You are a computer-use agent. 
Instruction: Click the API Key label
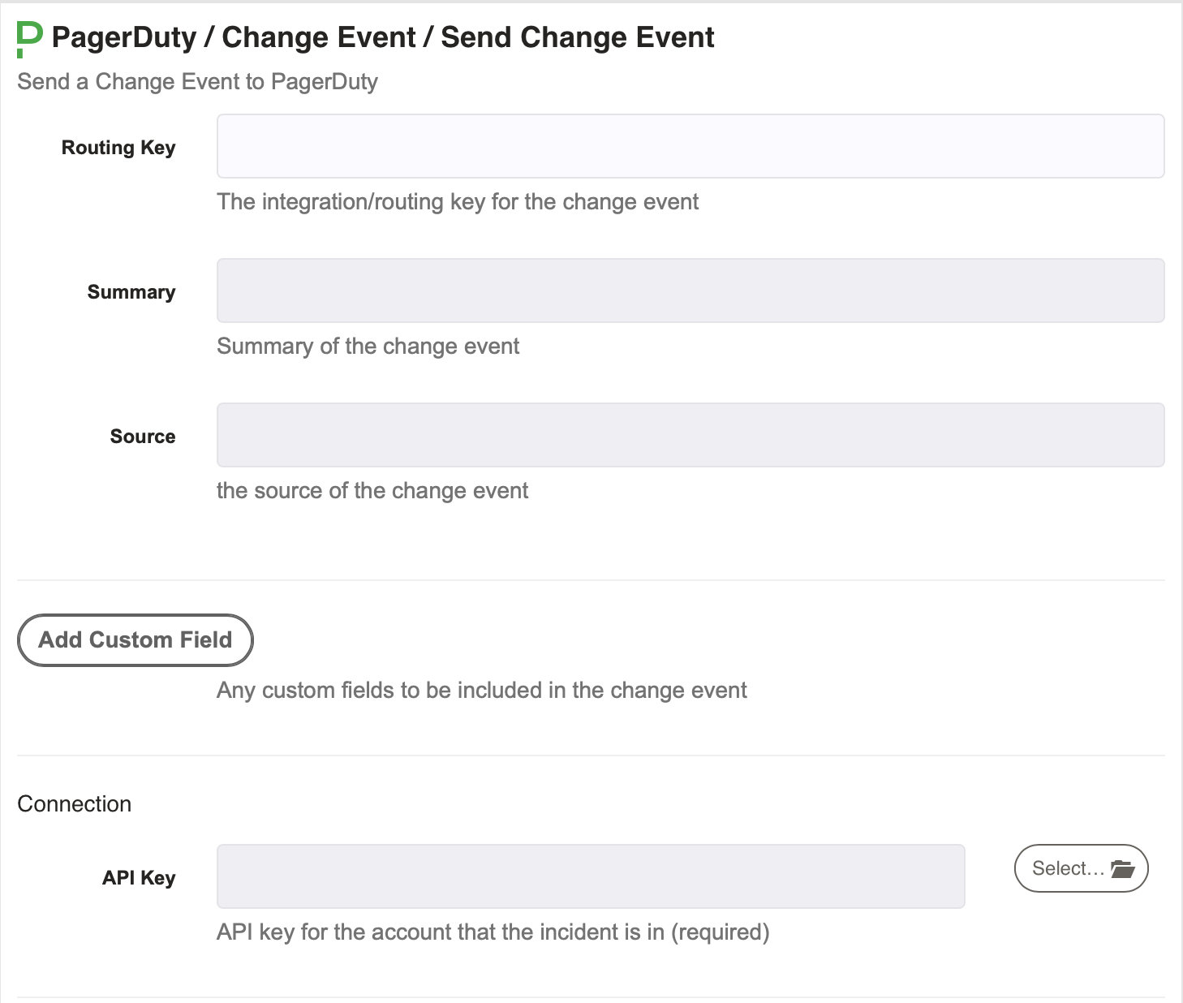139,878
